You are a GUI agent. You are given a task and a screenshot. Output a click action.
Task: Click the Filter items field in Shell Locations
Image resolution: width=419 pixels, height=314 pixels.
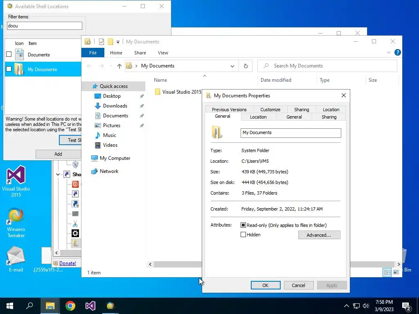(x=44, y=26)
